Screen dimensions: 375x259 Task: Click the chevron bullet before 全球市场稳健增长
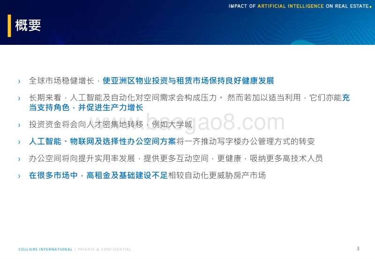pyautogui.click(x=19, y=81)
